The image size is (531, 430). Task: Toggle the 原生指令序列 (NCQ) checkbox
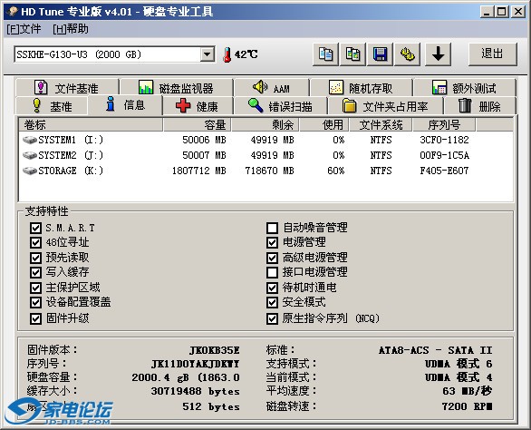point(272,318)
